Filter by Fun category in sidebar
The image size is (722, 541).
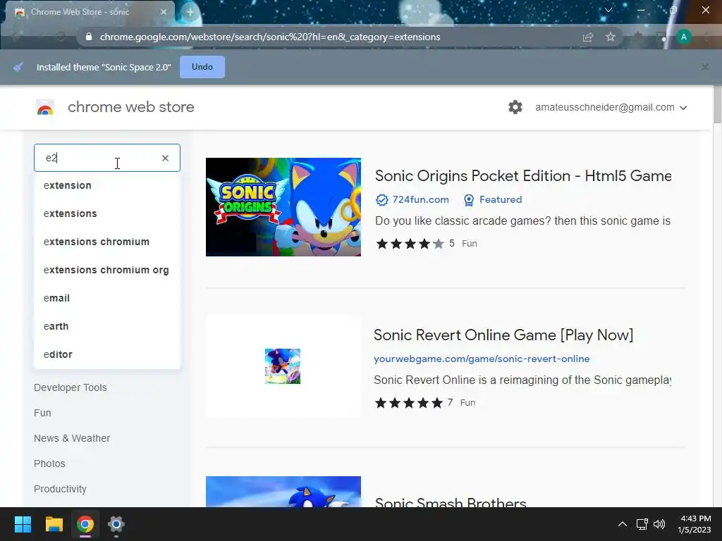pyautogui.click(x=42, y=413)
